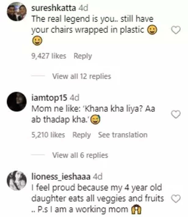Reply to sureshkatta's comment

tap(83, 56)
